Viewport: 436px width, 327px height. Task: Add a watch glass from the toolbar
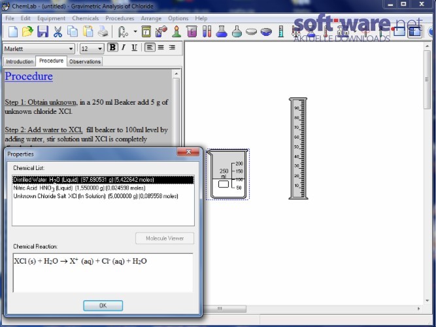251,32
